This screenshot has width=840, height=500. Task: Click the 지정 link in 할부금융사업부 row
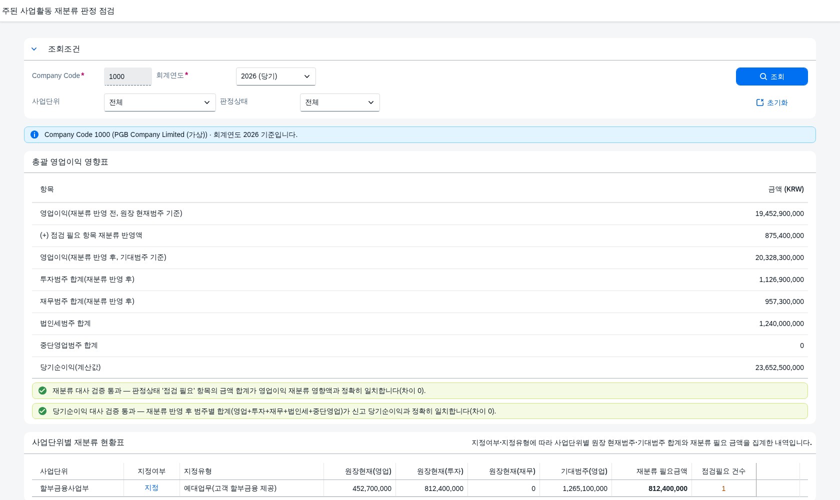[x=151, y=488]
